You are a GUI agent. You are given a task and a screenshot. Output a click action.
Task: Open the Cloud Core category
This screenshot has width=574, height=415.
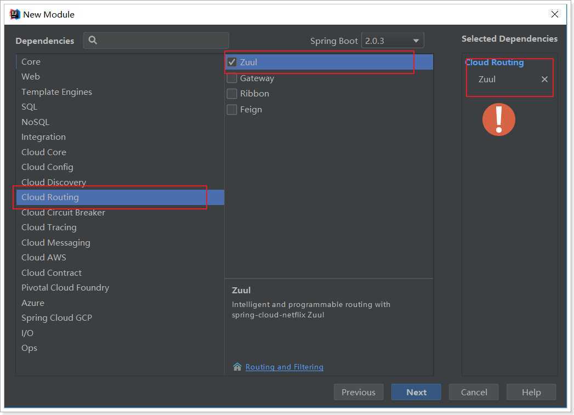[120, 152]
